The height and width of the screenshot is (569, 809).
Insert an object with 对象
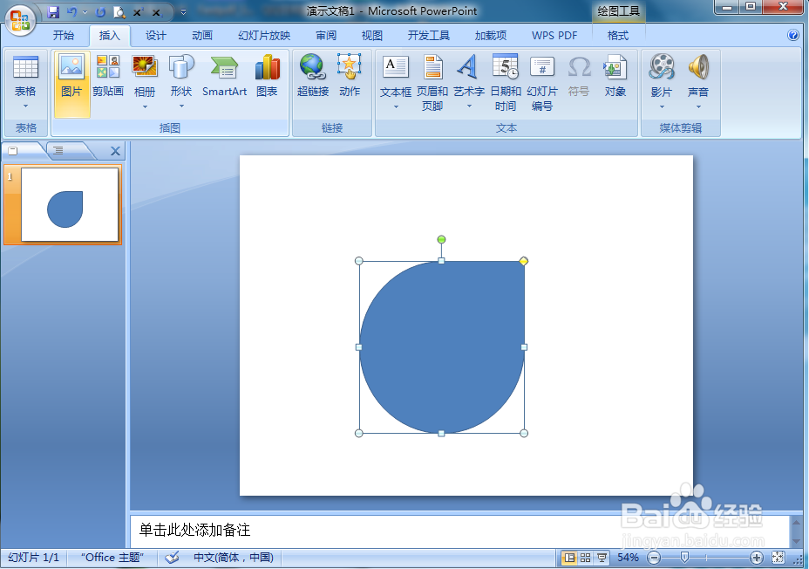tap(615, 78)
